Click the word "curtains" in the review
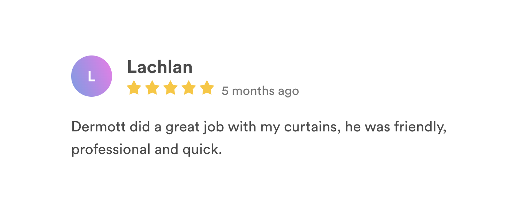 pyautogui.click(x=311, y=127)
